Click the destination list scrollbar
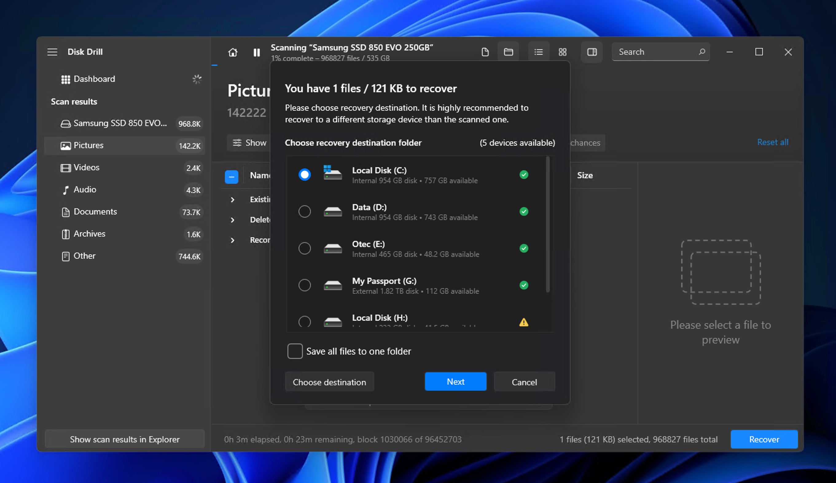Image resolution: width=836 pixels, height=483 pixels. click(548, 225)
